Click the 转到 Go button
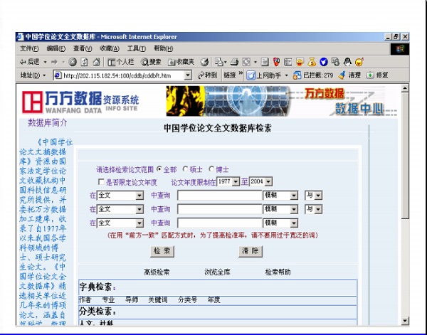This screenshot has width=427, height=335. point(208,75)
